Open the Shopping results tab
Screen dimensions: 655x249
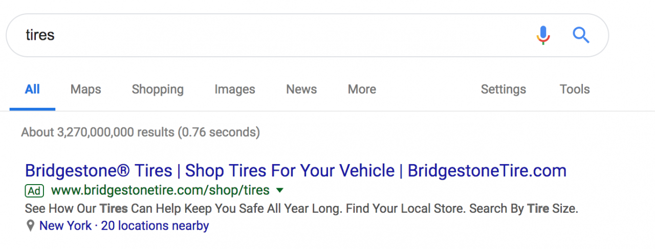(x=158, y=89)
